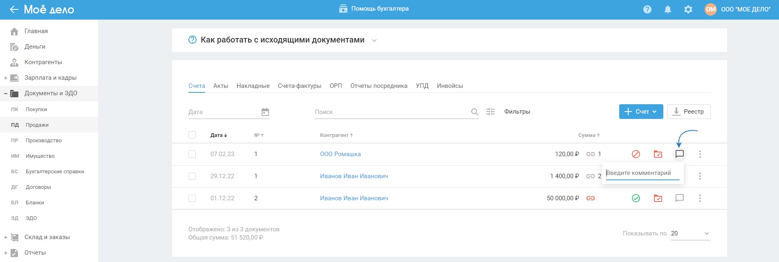
Task: Click the help question mark icon
Action: tap(647, 9)
